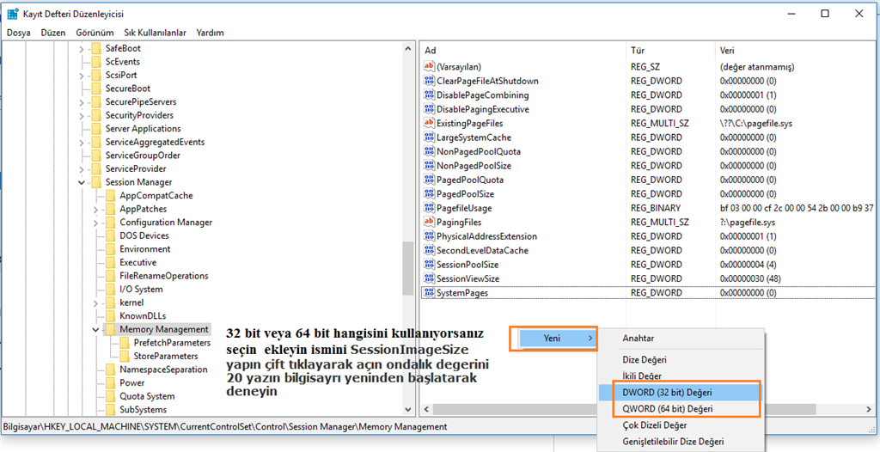Select the DOS Devices key

coord(144,235)
